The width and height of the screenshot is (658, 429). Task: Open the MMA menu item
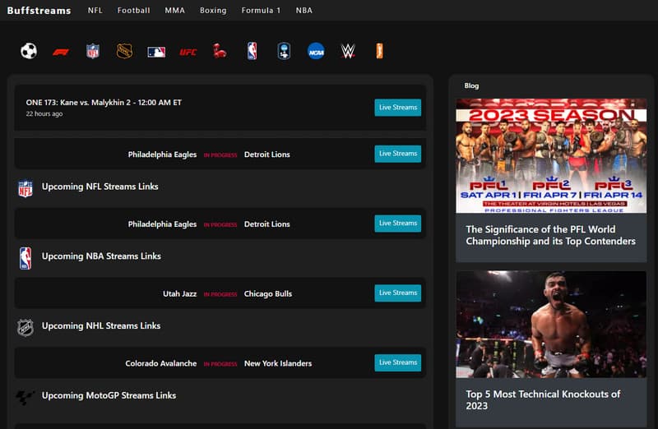coord(174,11)
